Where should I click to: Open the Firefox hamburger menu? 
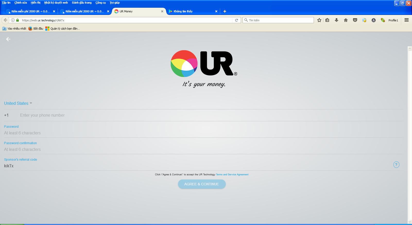(x=407, y=20)
